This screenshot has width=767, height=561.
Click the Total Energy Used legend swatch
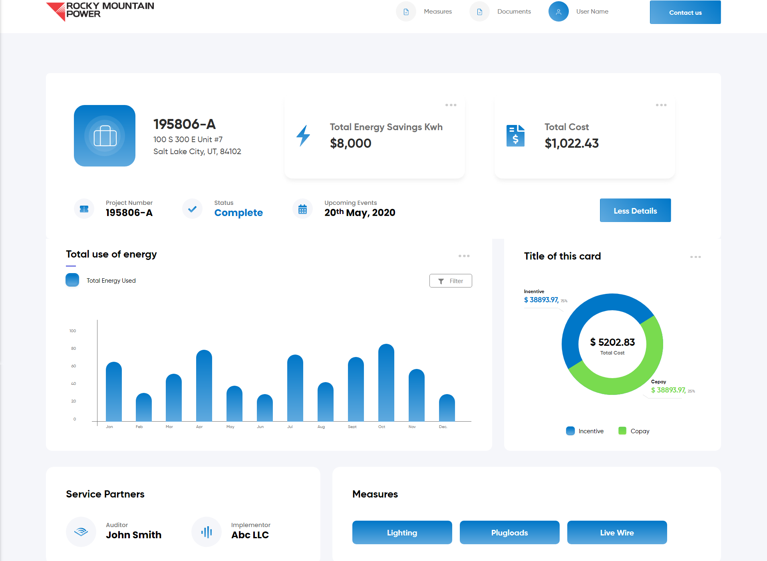pyautogui.click(x=72, y=280)
